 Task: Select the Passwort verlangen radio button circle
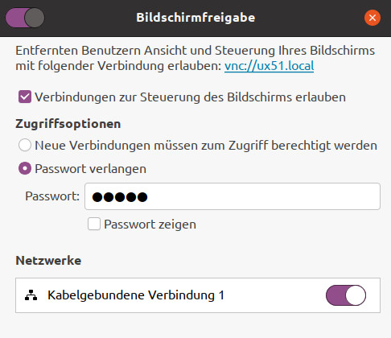25,168
